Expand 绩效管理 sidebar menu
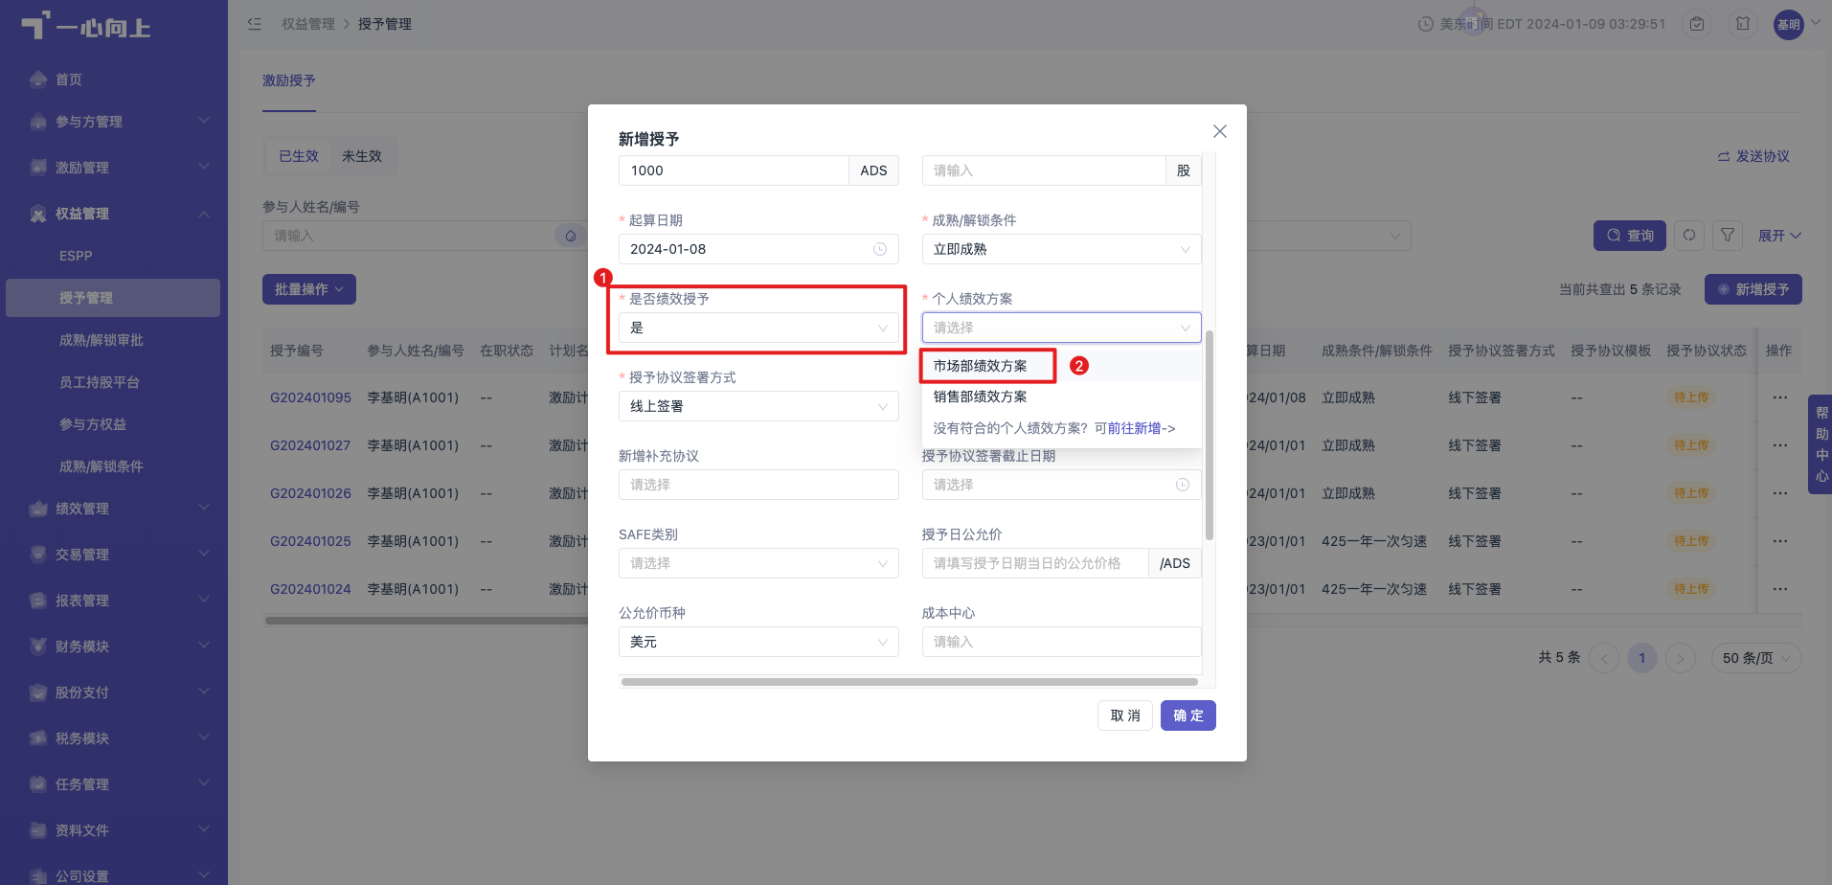The image size is (1832, 885). (x=114, y=509)
